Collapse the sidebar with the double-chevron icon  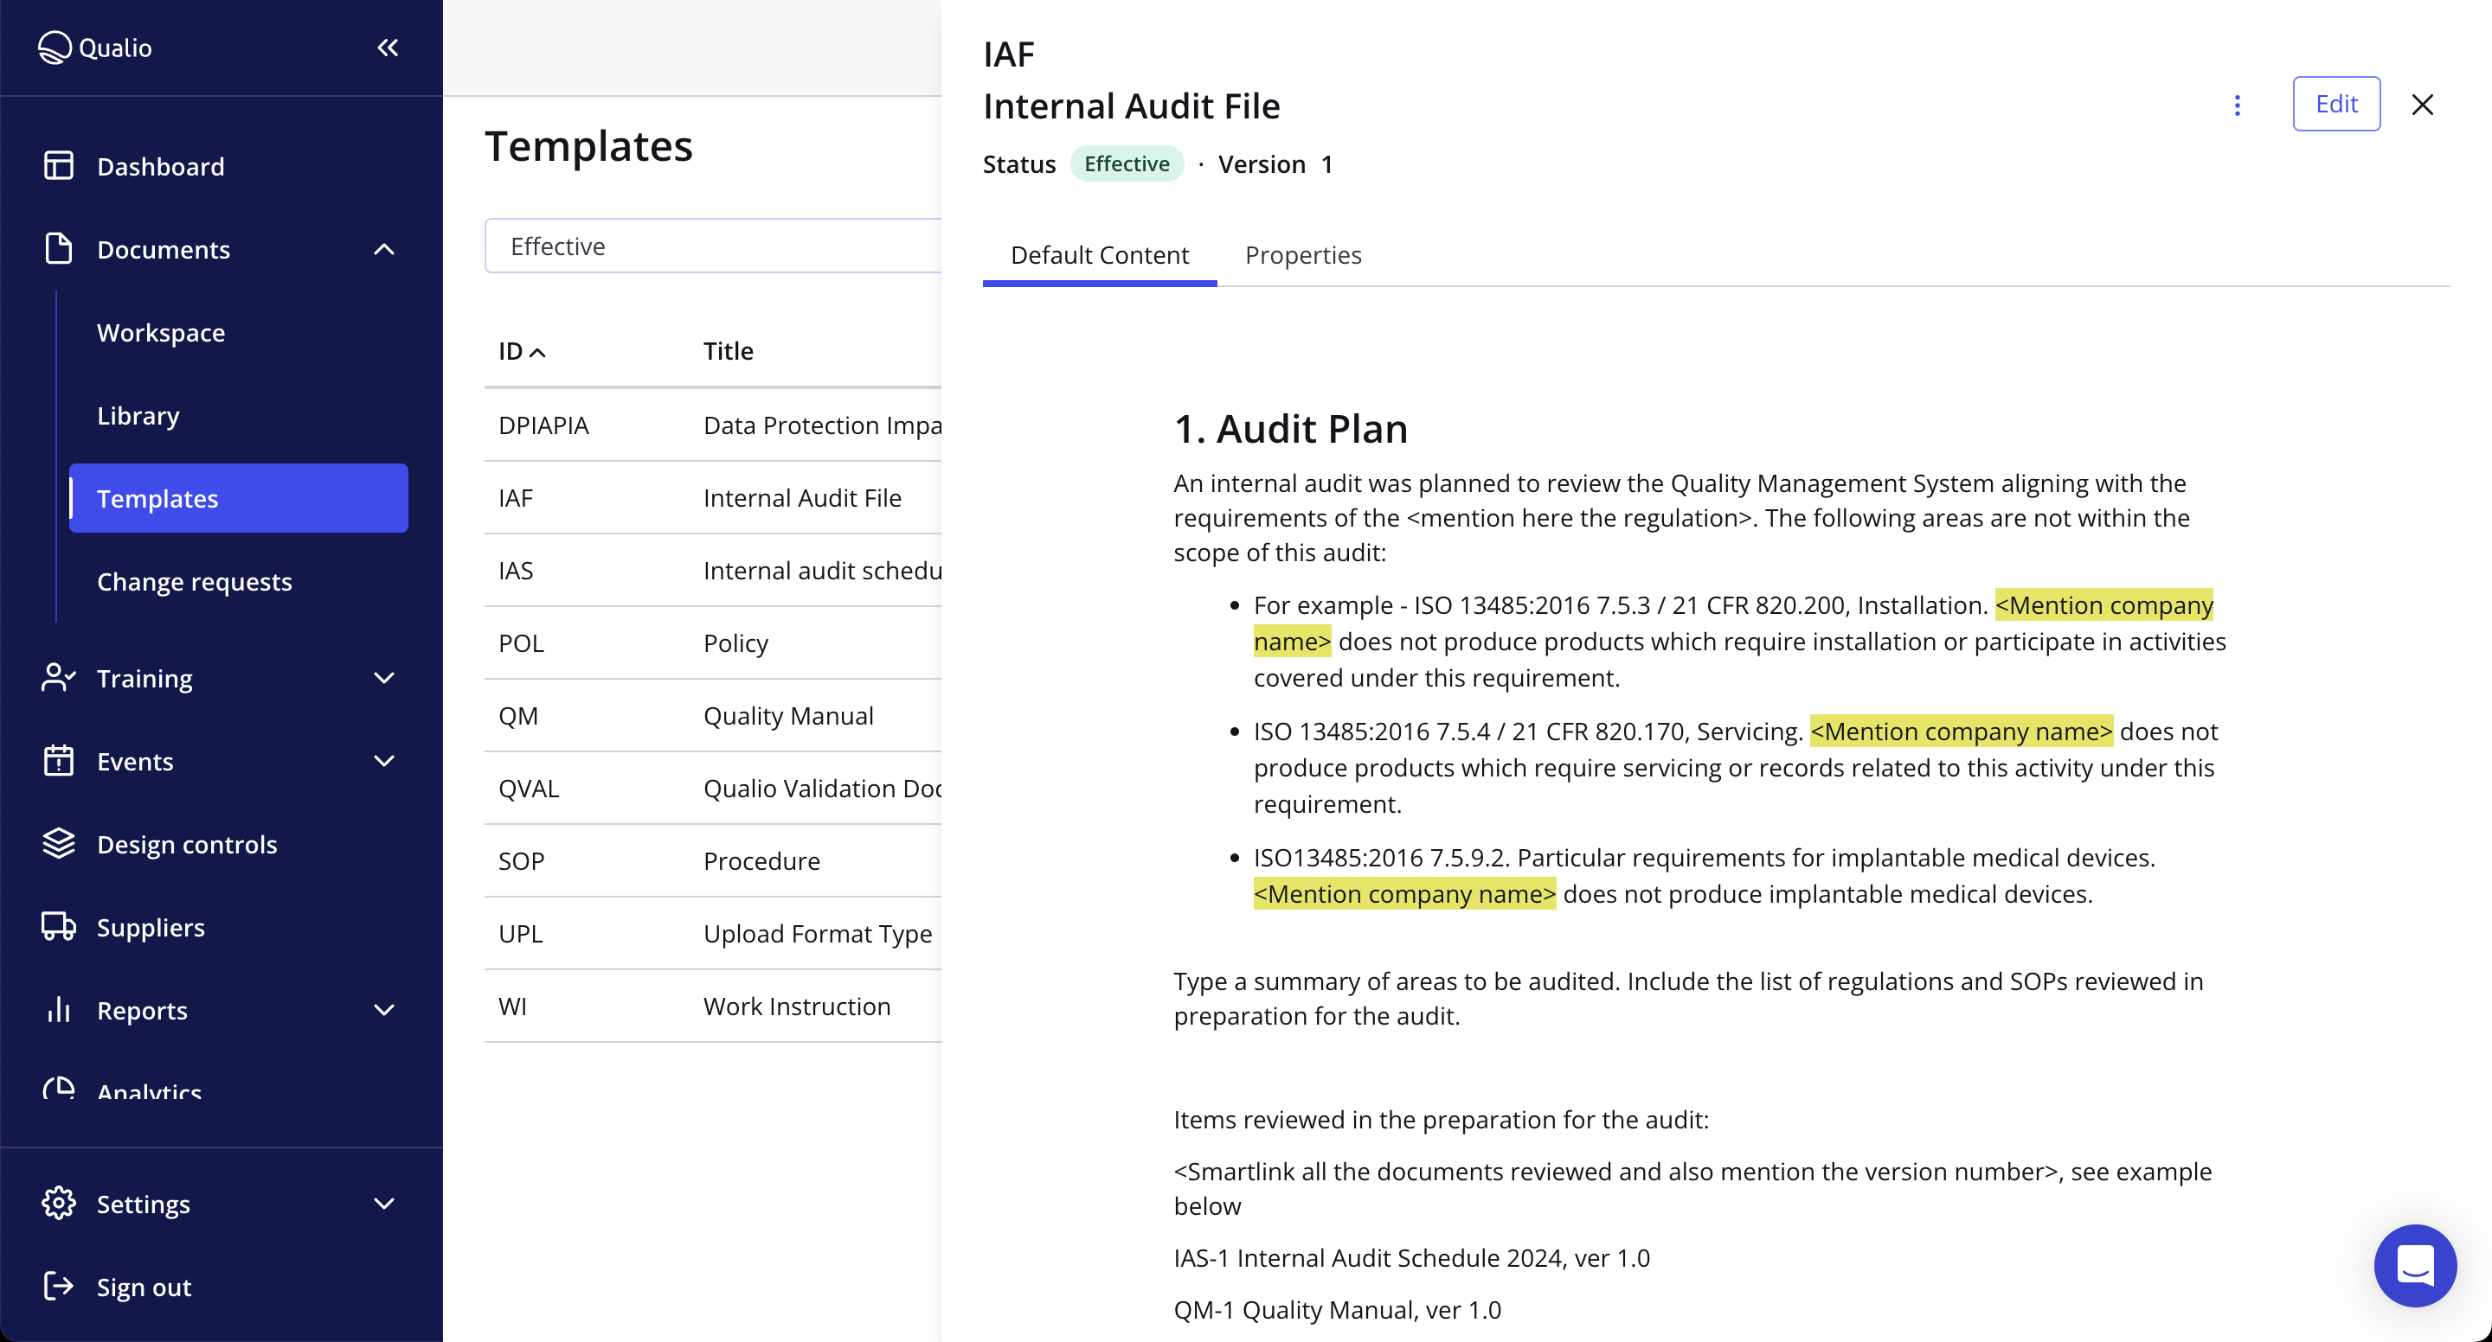coord(387,47)
